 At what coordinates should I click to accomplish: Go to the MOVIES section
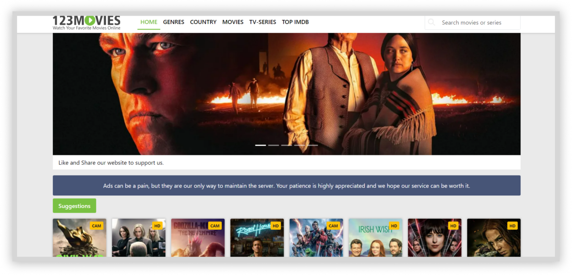(233, 22)
